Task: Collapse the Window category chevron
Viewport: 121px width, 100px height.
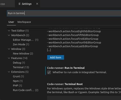Action: 9,49
